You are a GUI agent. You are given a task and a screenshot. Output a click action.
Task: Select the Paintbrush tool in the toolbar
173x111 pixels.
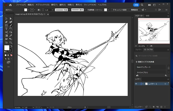pyautogui.click(x=11, y=25)
